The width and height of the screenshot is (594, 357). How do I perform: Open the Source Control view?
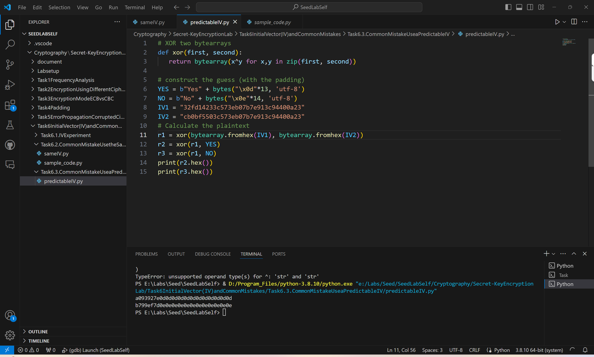(10, 65)
